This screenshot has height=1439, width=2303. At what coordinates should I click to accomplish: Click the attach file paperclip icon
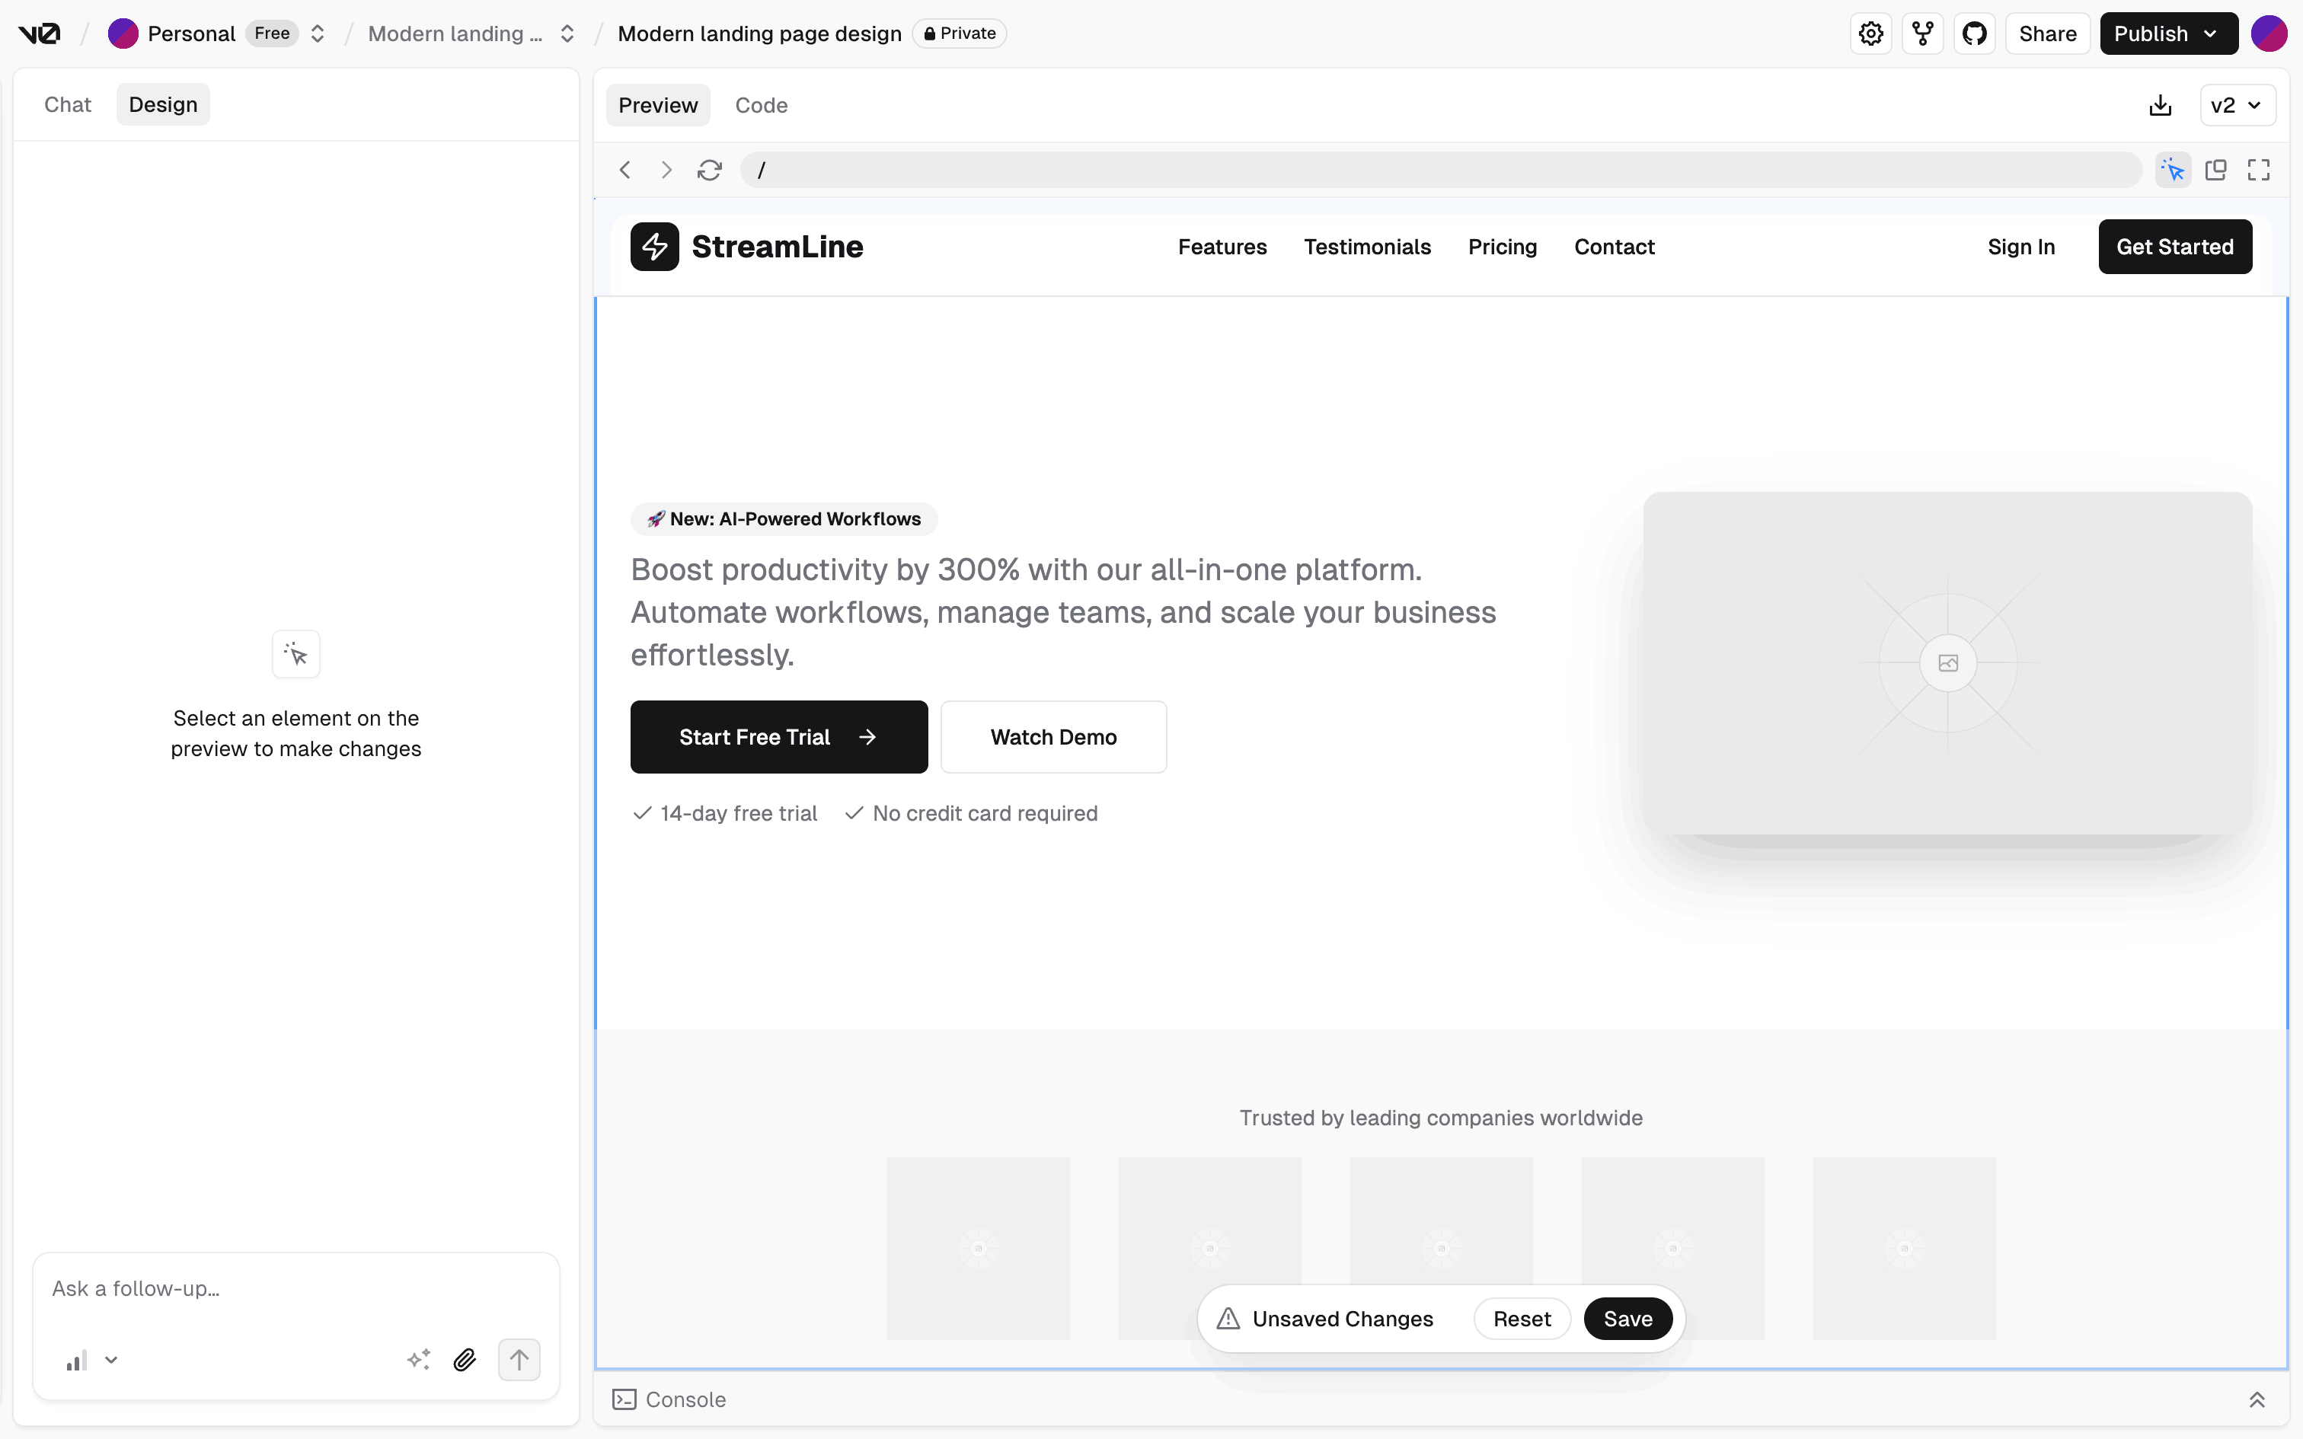[x=465, y=1359]
